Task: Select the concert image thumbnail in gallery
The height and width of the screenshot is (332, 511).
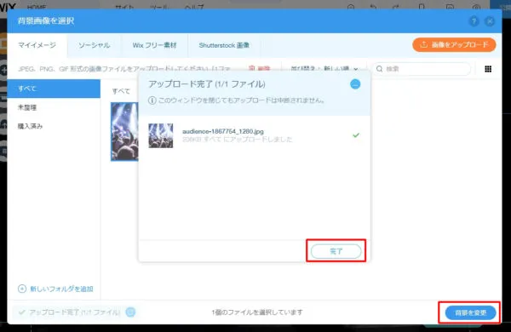Action: (x=124, y=132)
